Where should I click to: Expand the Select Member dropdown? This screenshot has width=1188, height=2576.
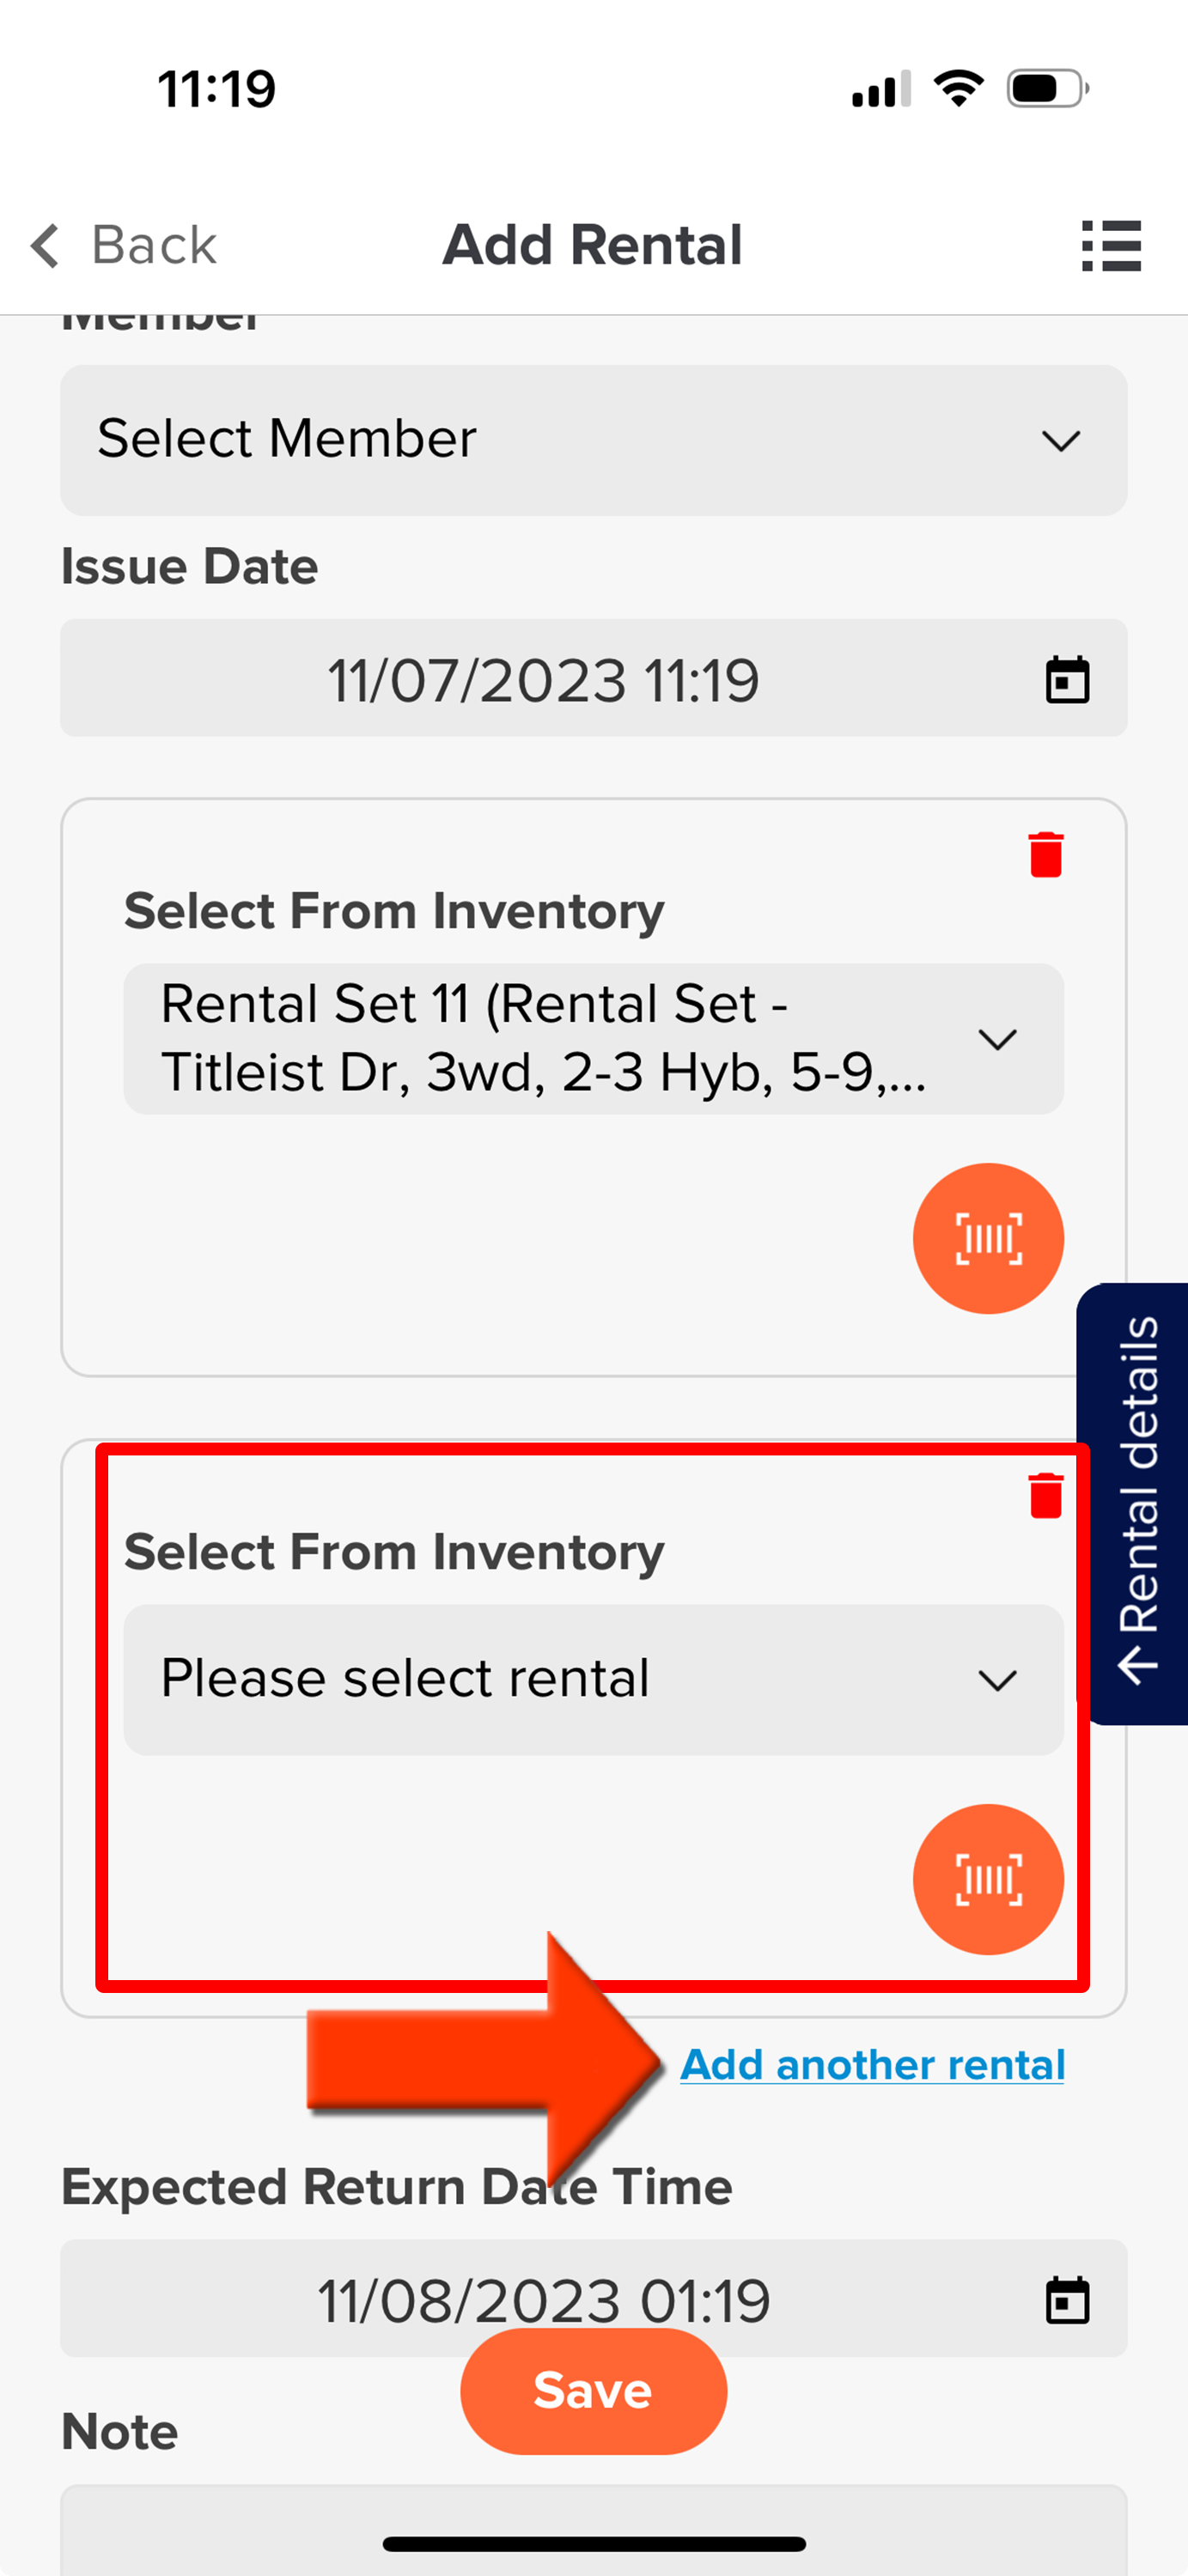tap(594, 440)
